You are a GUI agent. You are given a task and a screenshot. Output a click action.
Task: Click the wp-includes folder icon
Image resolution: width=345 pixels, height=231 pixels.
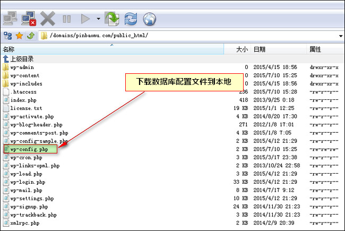tap(6, 84)
